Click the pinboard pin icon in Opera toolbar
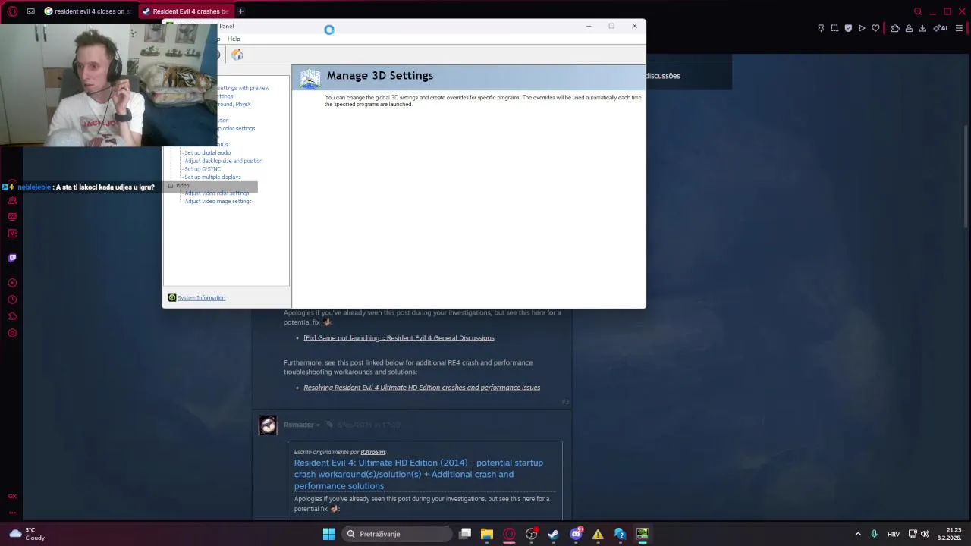 (x=821, y=28)
